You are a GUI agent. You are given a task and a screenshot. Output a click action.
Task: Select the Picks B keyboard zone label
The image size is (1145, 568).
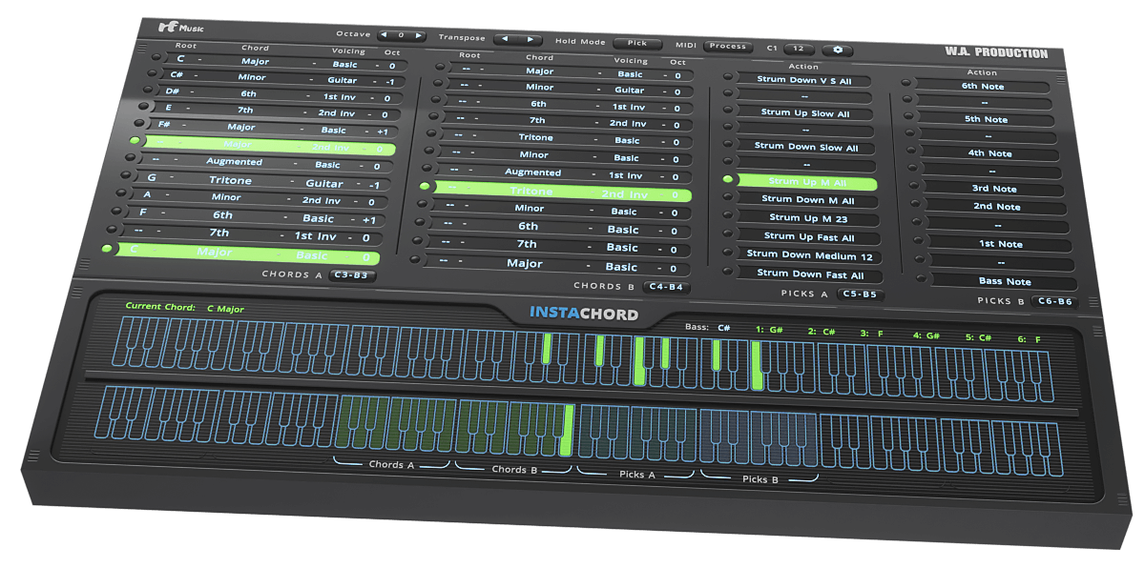tap(760, 479)
